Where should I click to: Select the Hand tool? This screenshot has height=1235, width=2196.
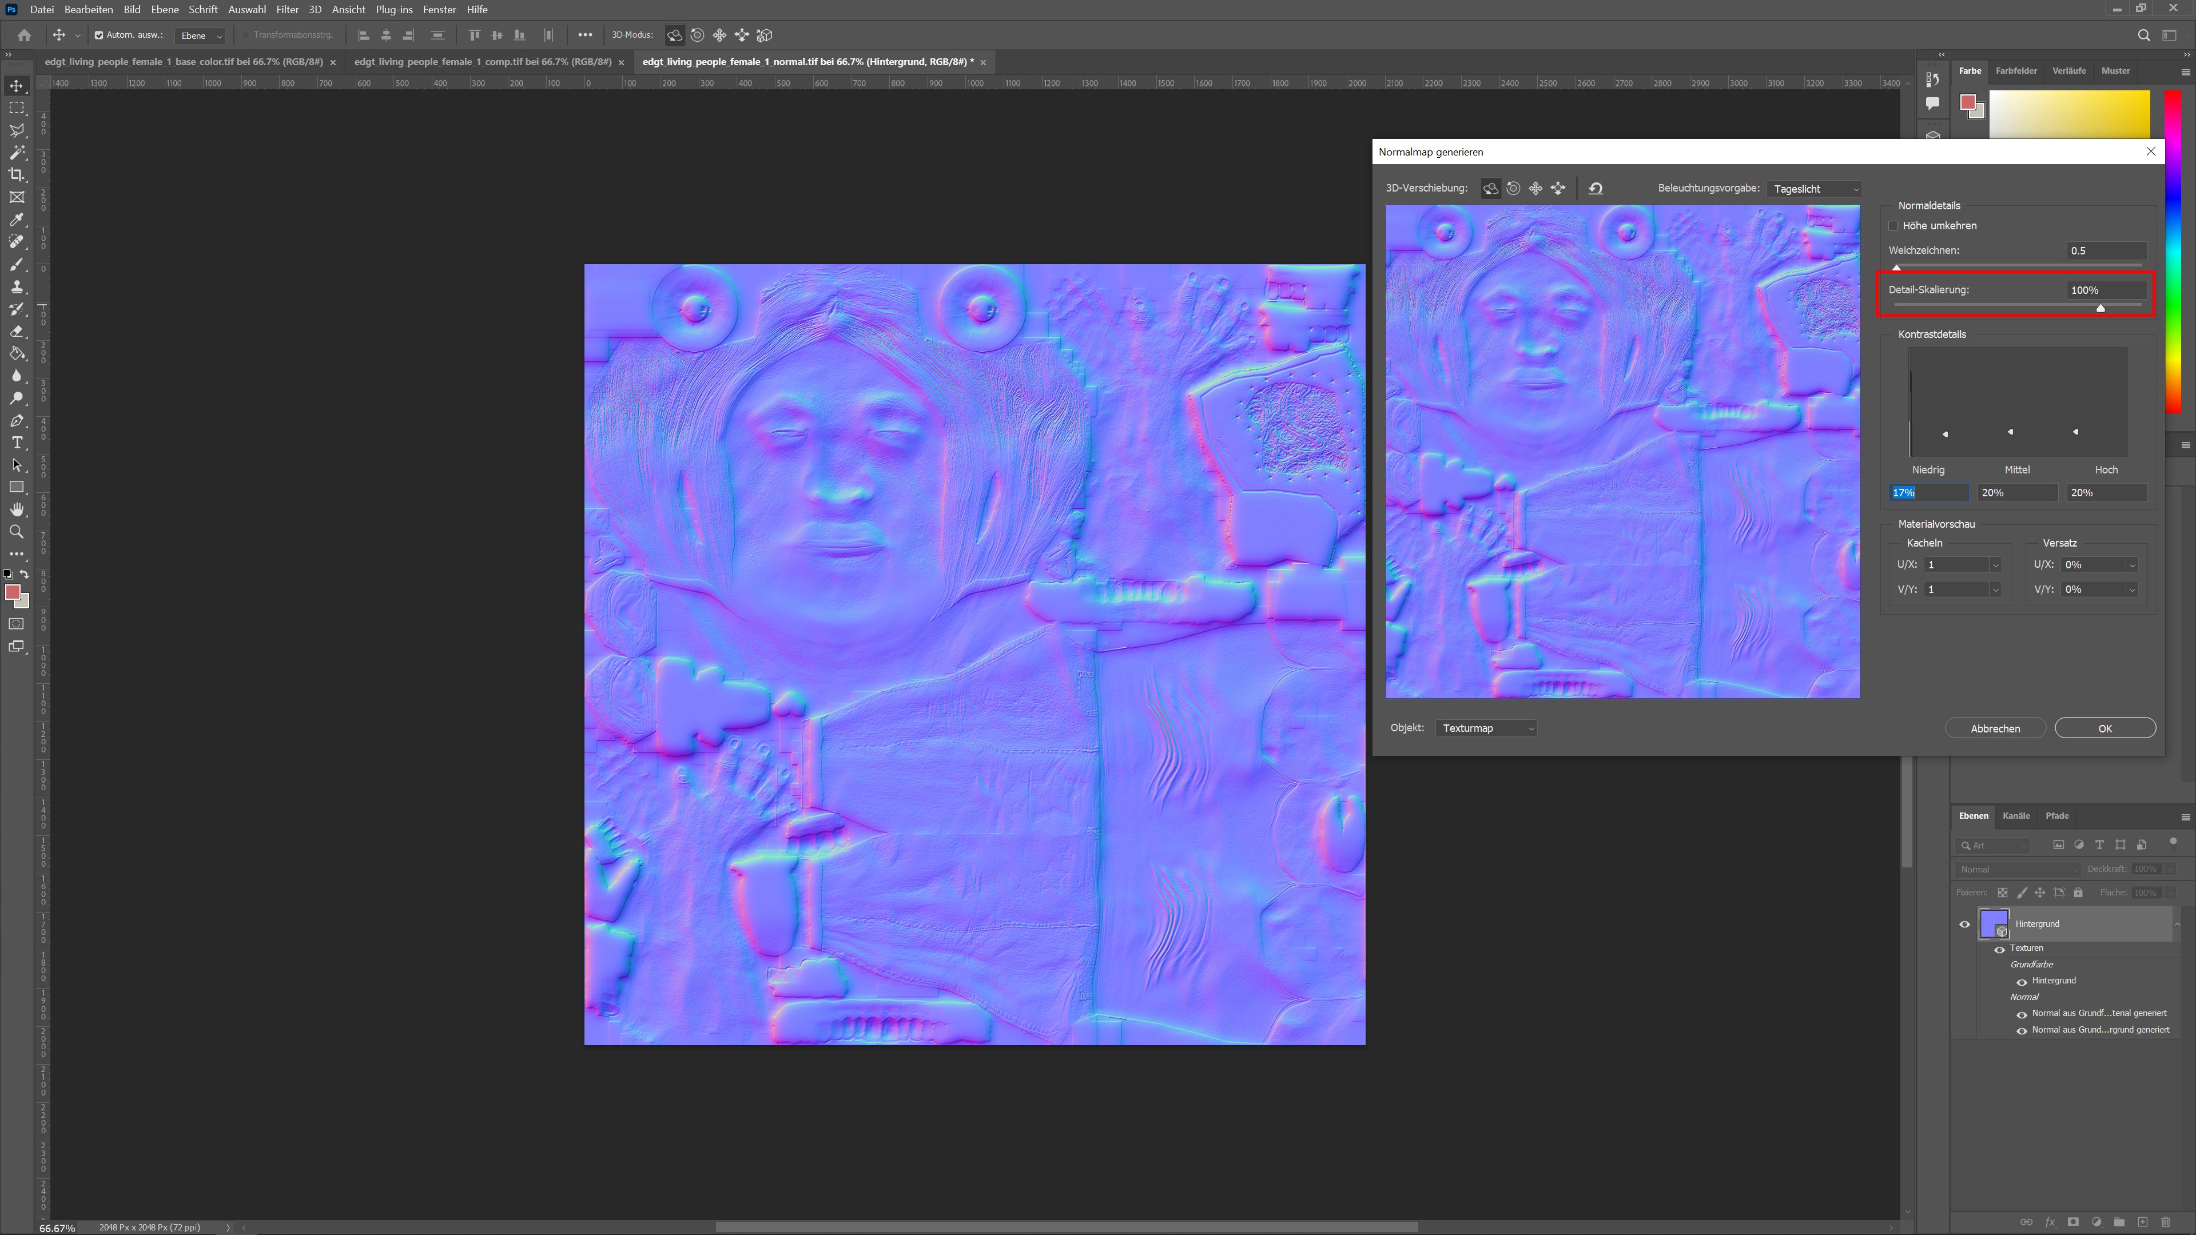16,509
